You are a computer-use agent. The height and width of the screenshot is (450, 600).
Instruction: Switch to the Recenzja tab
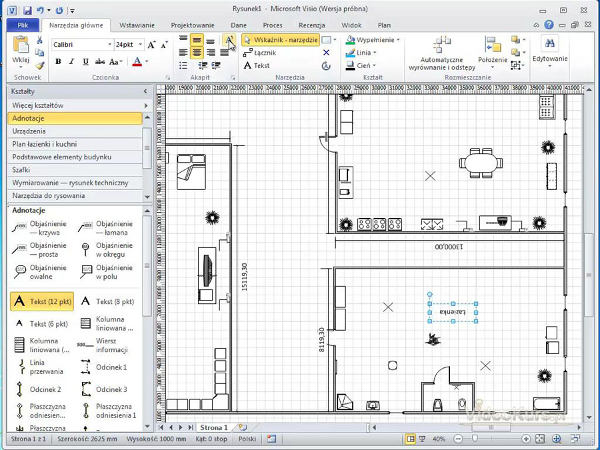(312, 25)
